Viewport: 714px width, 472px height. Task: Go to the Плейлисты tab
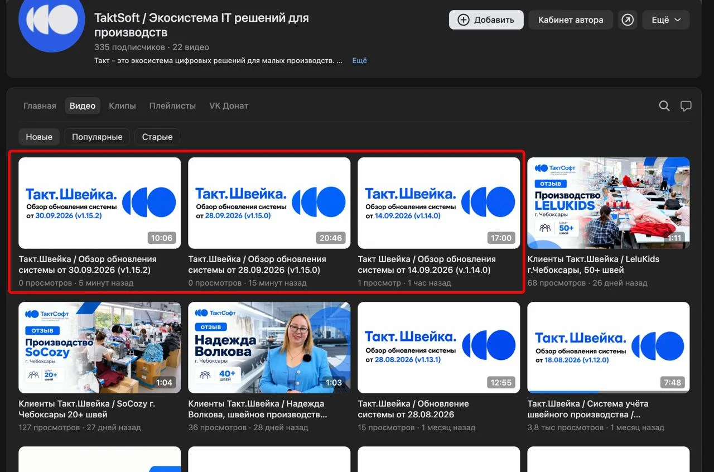click(172, 106)
